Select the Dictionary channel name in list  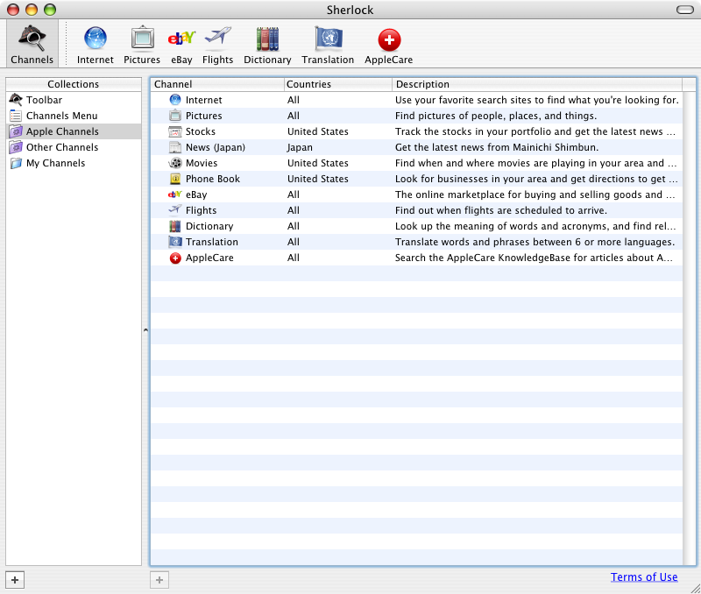tap(209, 226)
